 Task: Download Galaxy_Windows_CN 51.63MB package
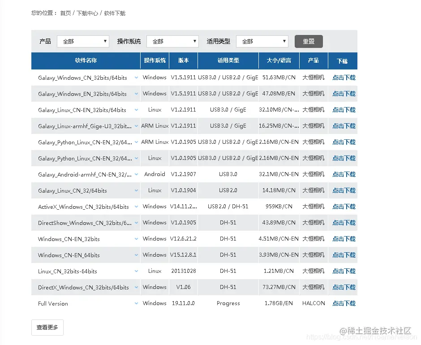point(344,78)
